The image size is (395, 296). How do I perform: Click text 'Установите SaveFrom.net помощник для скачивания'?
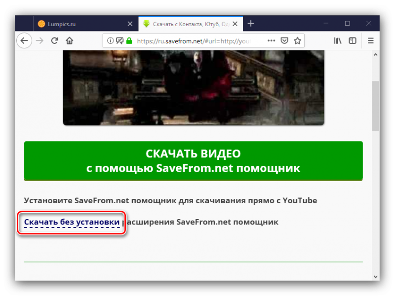(135, 201)
